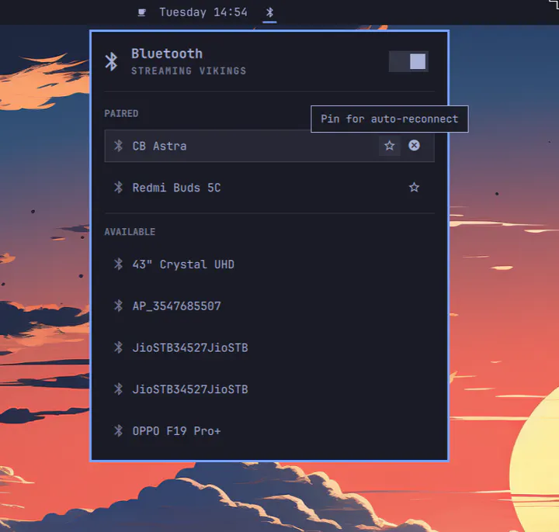Remove CB Astra with the X icon
The height and width of the screenshot is (532, 559).
(x=414, y=145)
